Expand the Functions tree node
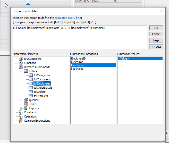 16,63
